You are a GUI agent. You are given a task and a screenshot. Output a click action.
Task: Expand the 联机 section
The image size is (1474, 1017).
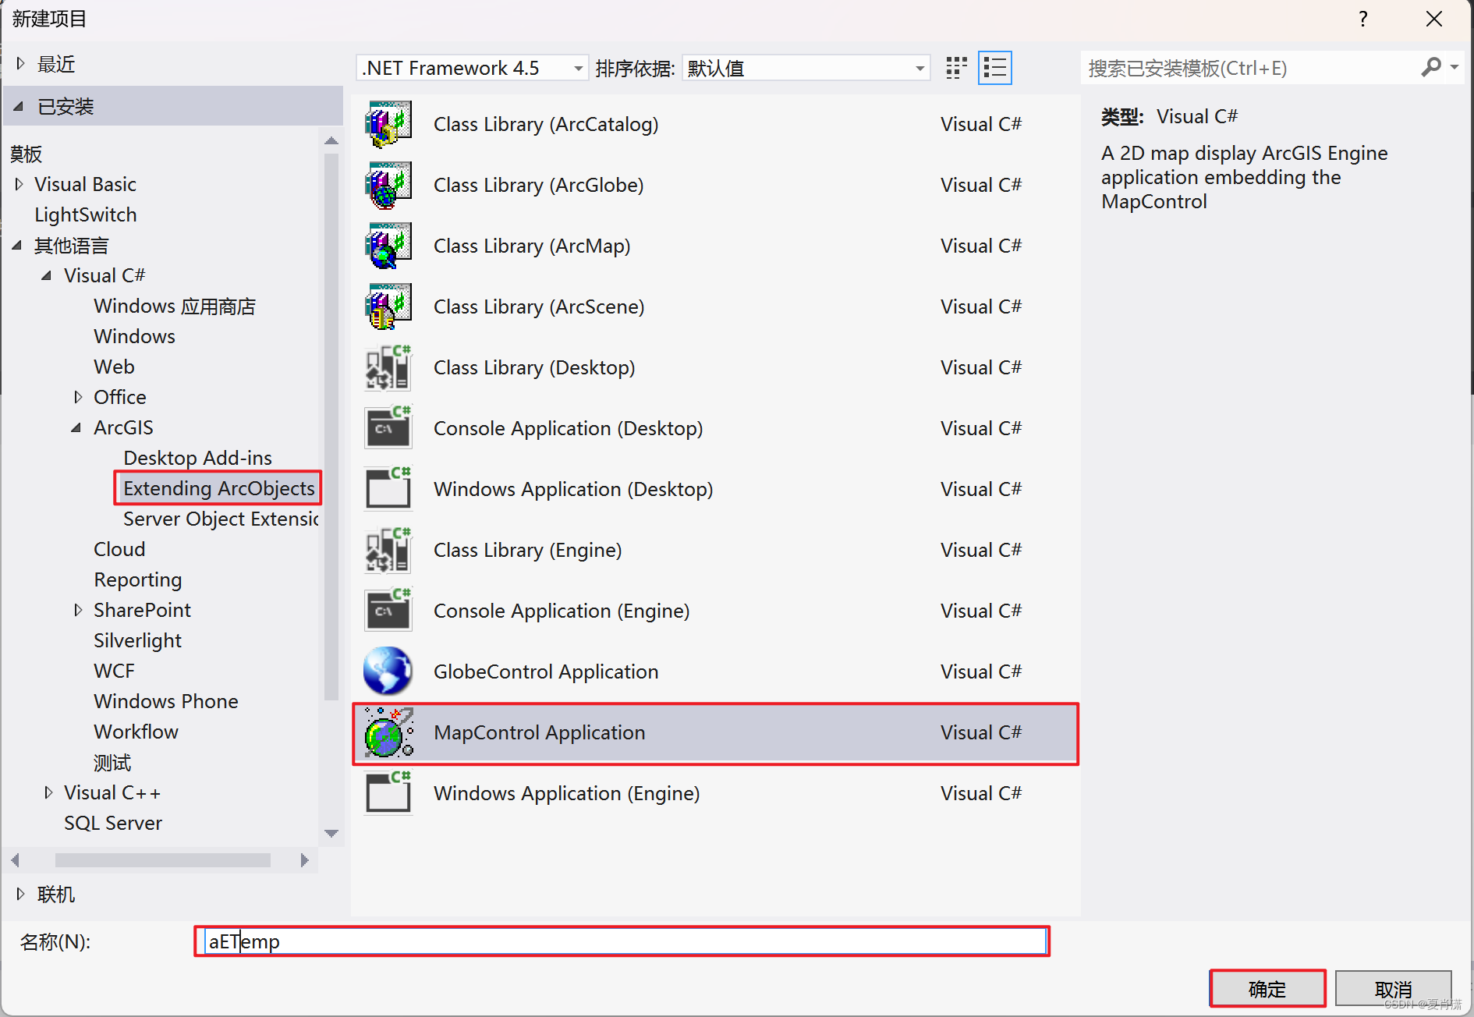click(21, 894)
